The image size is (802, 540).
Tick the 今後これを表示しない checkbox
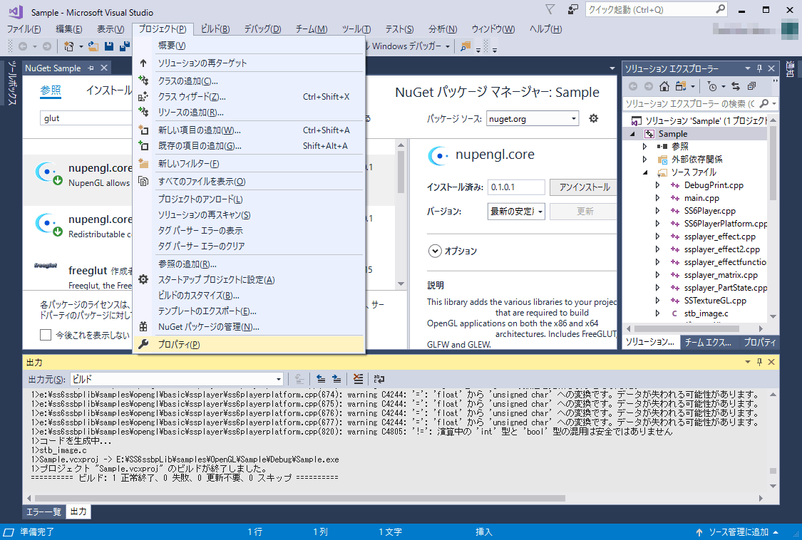pos(46,335)
